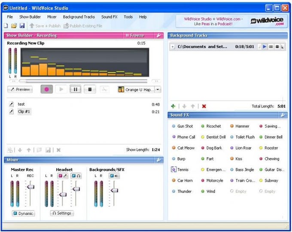This screenshot has height=232, width=292.
Task: Trigger the Gun Shot sound effect
Action: click(x=182, y=126)
